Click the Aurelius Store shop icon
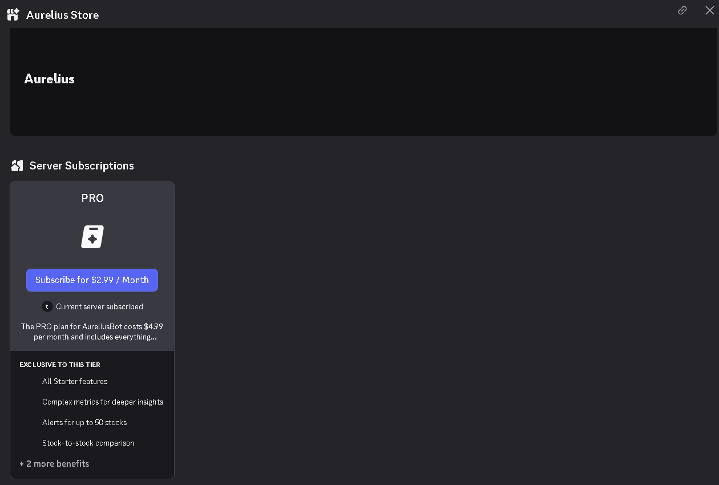The width and height of the screenshot is (719, 485). point(13,15)
